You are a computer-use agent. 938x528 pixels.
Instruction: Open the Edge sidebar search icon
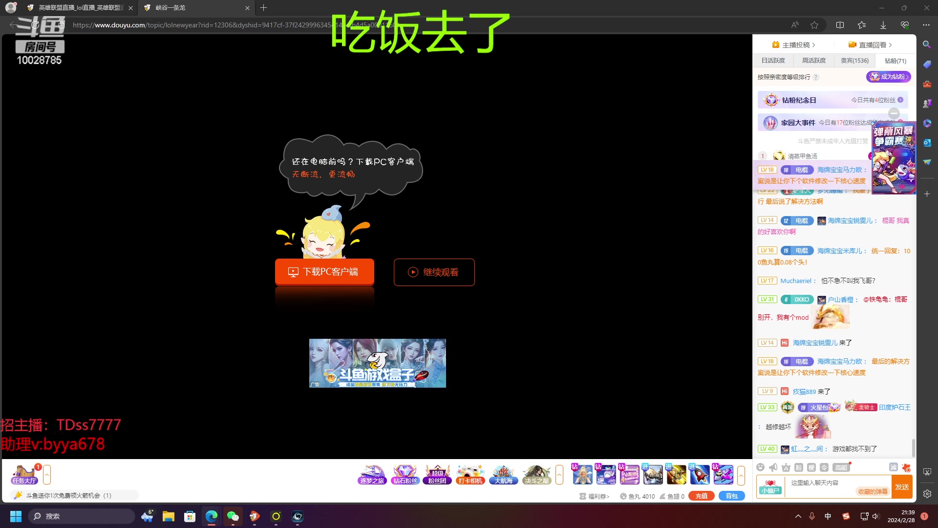tap(927, 44)
